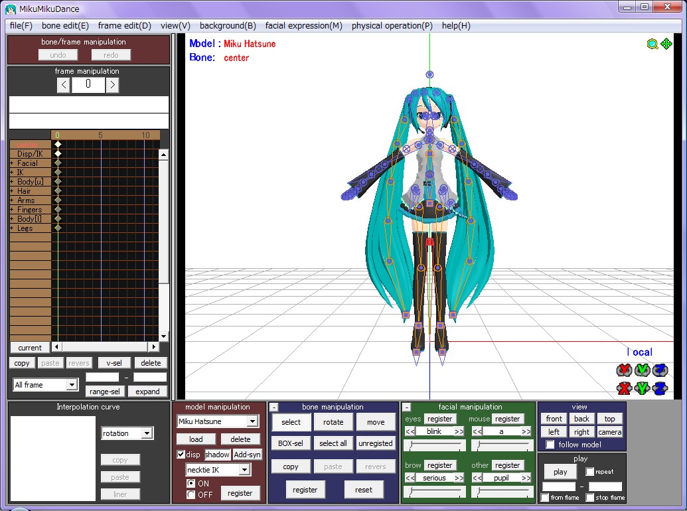Click the green viewport pan arrows icon

pos(666,44)
